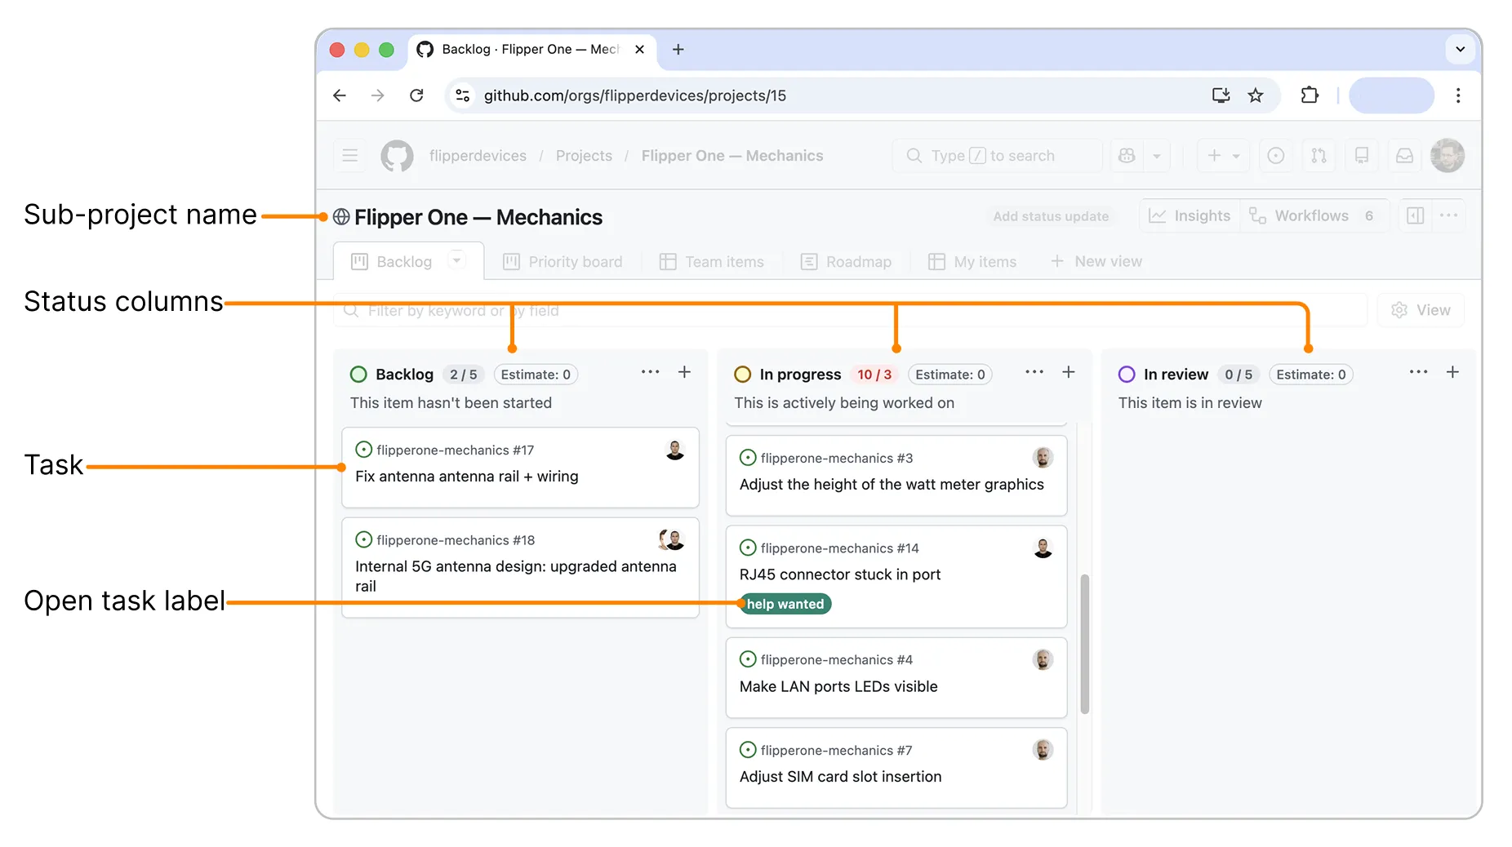Viewport: 1512px width, 847px height.
Task: Focus the Type / to search field
Action: click(x=997, y=156)
